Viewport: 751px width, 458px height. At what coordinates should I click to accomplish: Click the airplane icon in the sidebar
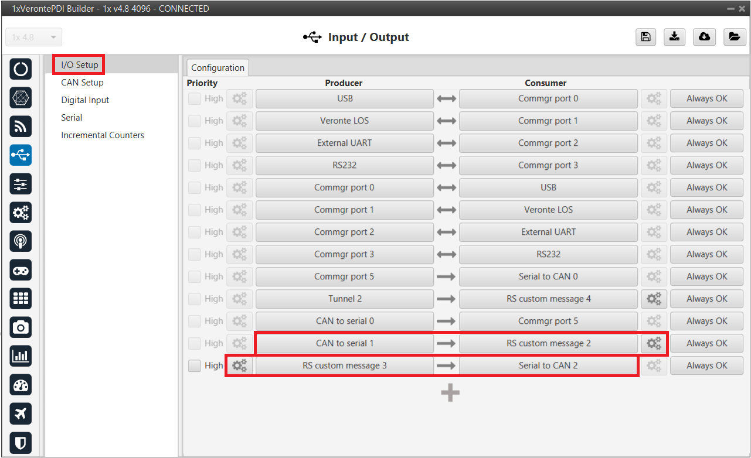[x=21, y=413]
